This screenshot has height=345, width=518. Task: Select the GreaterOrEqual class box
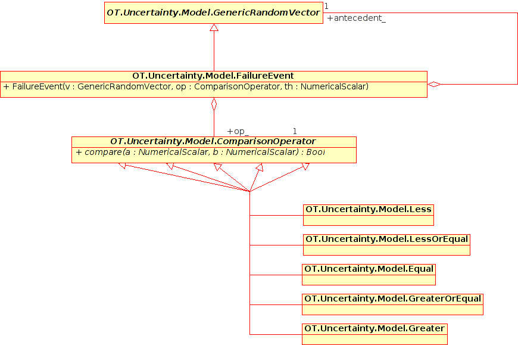(392, 304)
